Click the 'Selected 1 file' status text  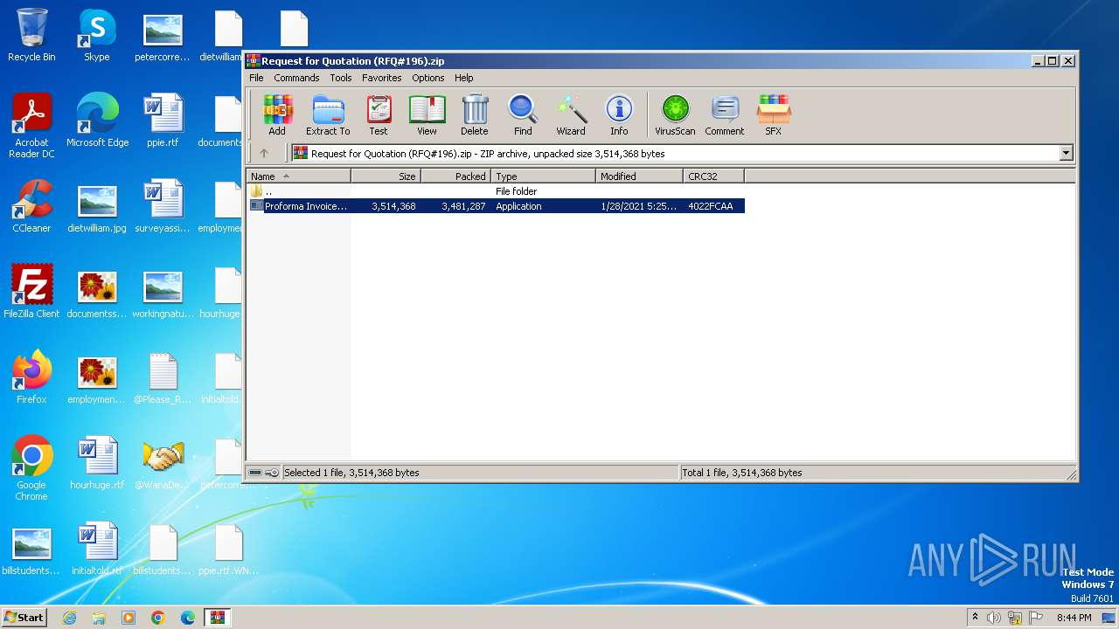click(351, 473)
